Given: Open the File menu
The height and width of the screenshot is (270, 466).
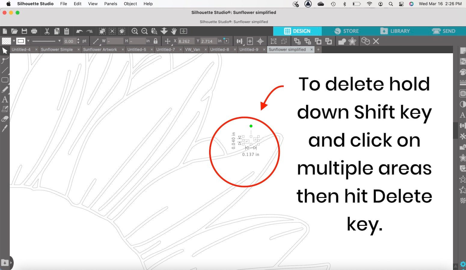Looking at the screenshot, I should click(x=63, y=4).
